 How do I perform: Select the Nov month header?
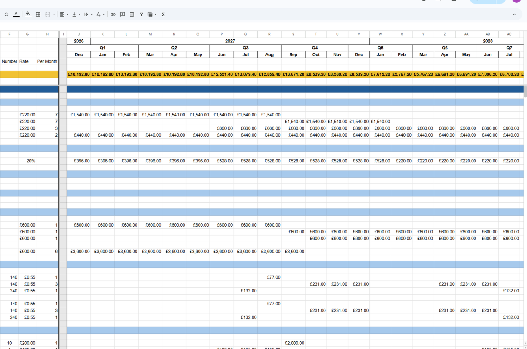coord(337,55)
